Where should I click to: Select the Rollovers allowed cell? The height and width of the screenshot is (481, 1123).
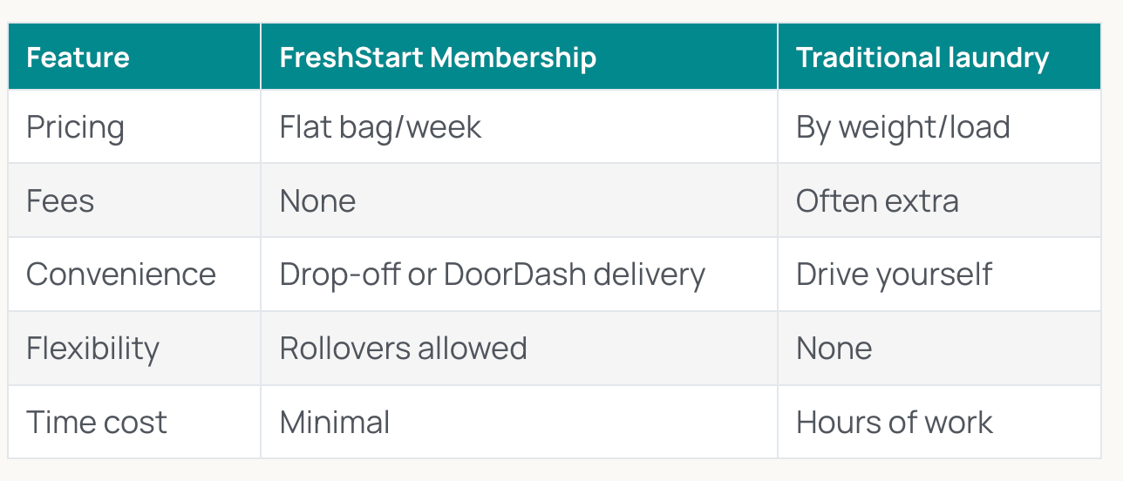[x=403, y=349]
